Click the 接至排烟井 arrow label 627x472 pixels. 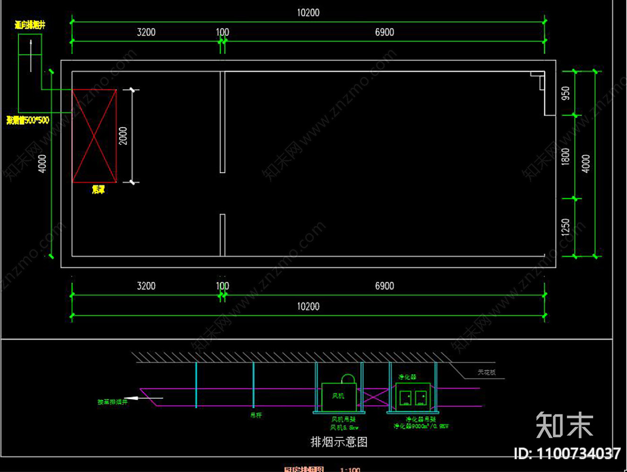112,402
